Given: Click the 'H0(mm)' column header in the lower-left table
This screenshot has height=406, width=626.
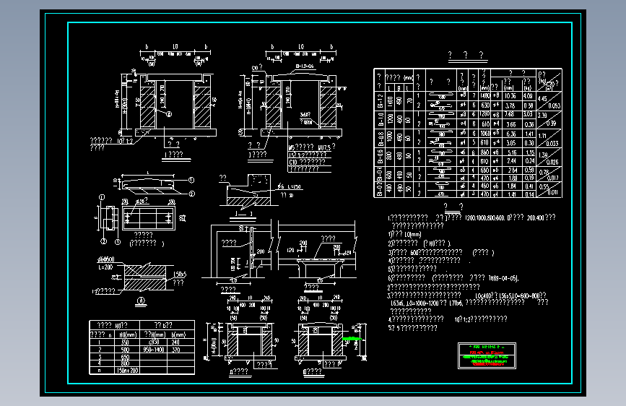Looking at the screenshot, I should pyautogui.click(x=128, y=334).
